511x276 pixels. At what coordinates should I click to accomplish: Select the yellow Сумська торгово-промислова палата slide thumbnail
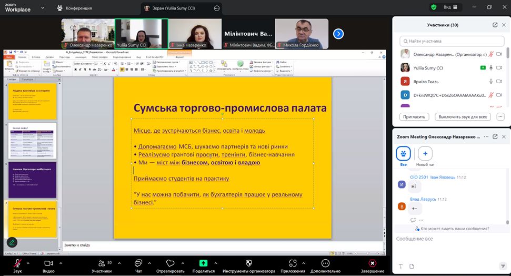coord(32,219)
